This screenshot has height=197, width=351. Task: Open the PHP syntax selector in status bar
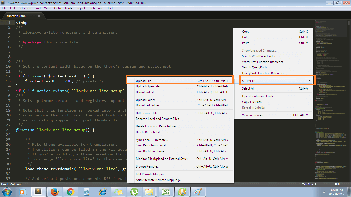tap(337, 184)
